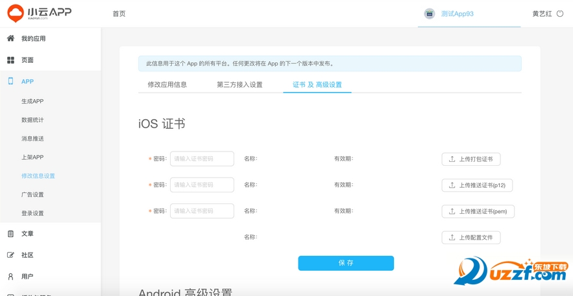The width and height of the screenshot is (573, 296).
Task: Click the 上传推送证书(pem) button
Action: coord(478,211)
